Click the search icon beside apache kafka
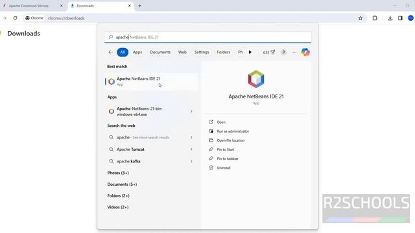The height and width of the screenshot is (233, 415). click(x=112, y=161)
